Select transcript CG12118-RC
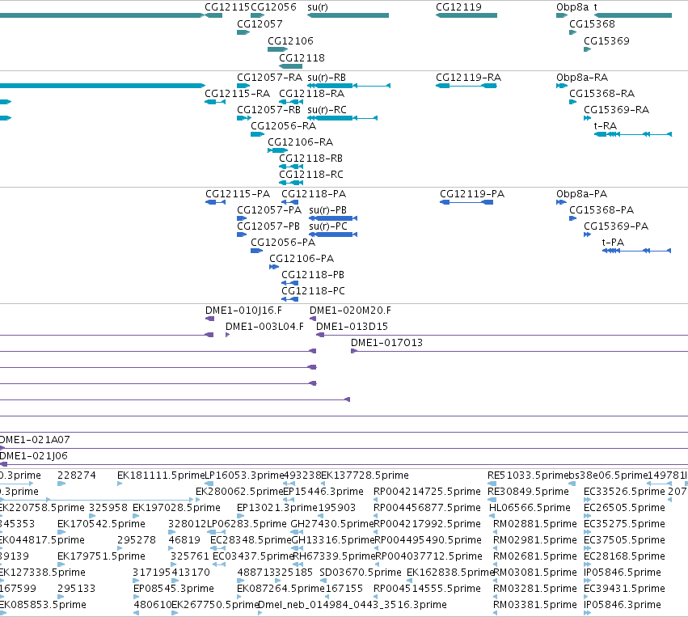The width and height of the screenshot is (688, 617). click(x=311, y=175)
